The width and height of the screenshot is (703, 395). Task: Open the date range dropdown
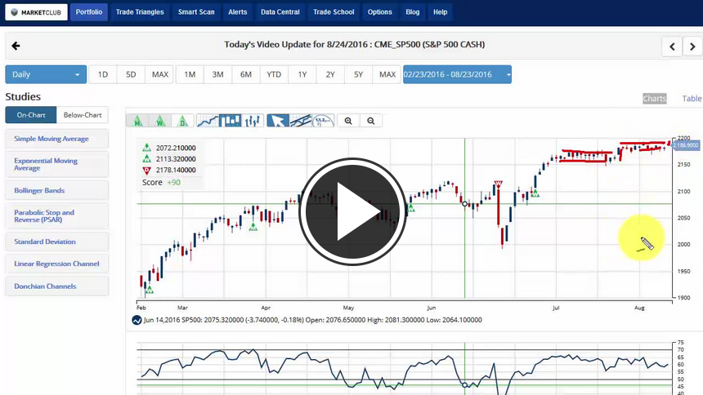pos(456,74)
